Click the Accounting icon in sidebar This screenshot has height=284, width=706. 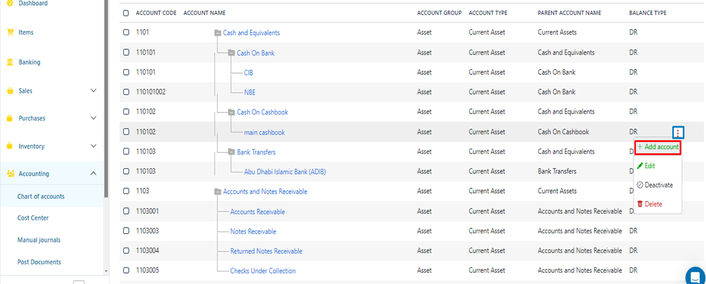click(10, 174)
